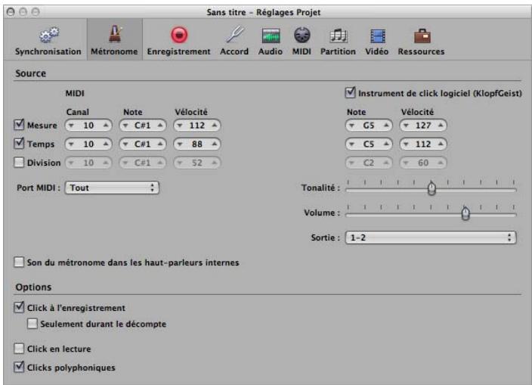Toggle Click en lecture checkbox
This screenshot has height=385, width=532.
pos(19,349)
